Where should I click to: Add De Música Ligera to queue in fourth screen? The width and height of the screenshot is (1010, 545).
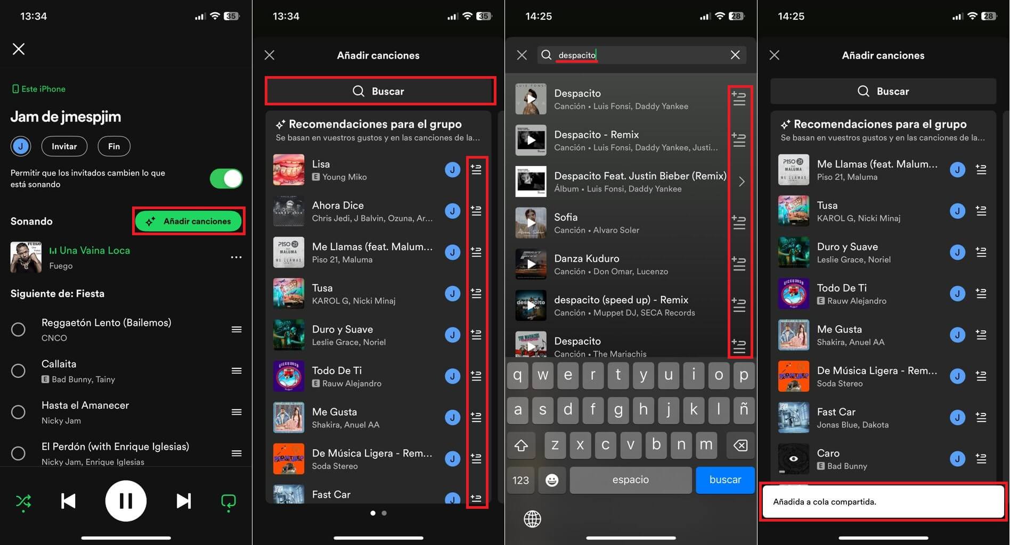point(981,376)
